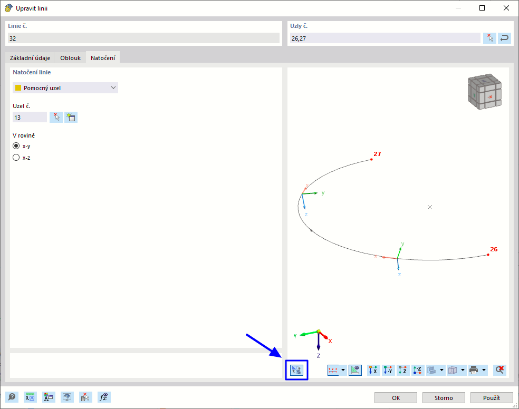Open the display properties and font settings icon

(49, 397)
